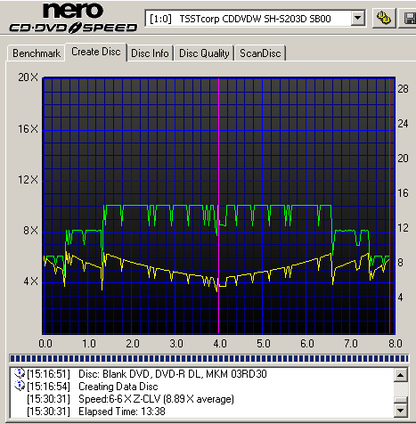Click the info icon beside Creating Data Disc

20,386
